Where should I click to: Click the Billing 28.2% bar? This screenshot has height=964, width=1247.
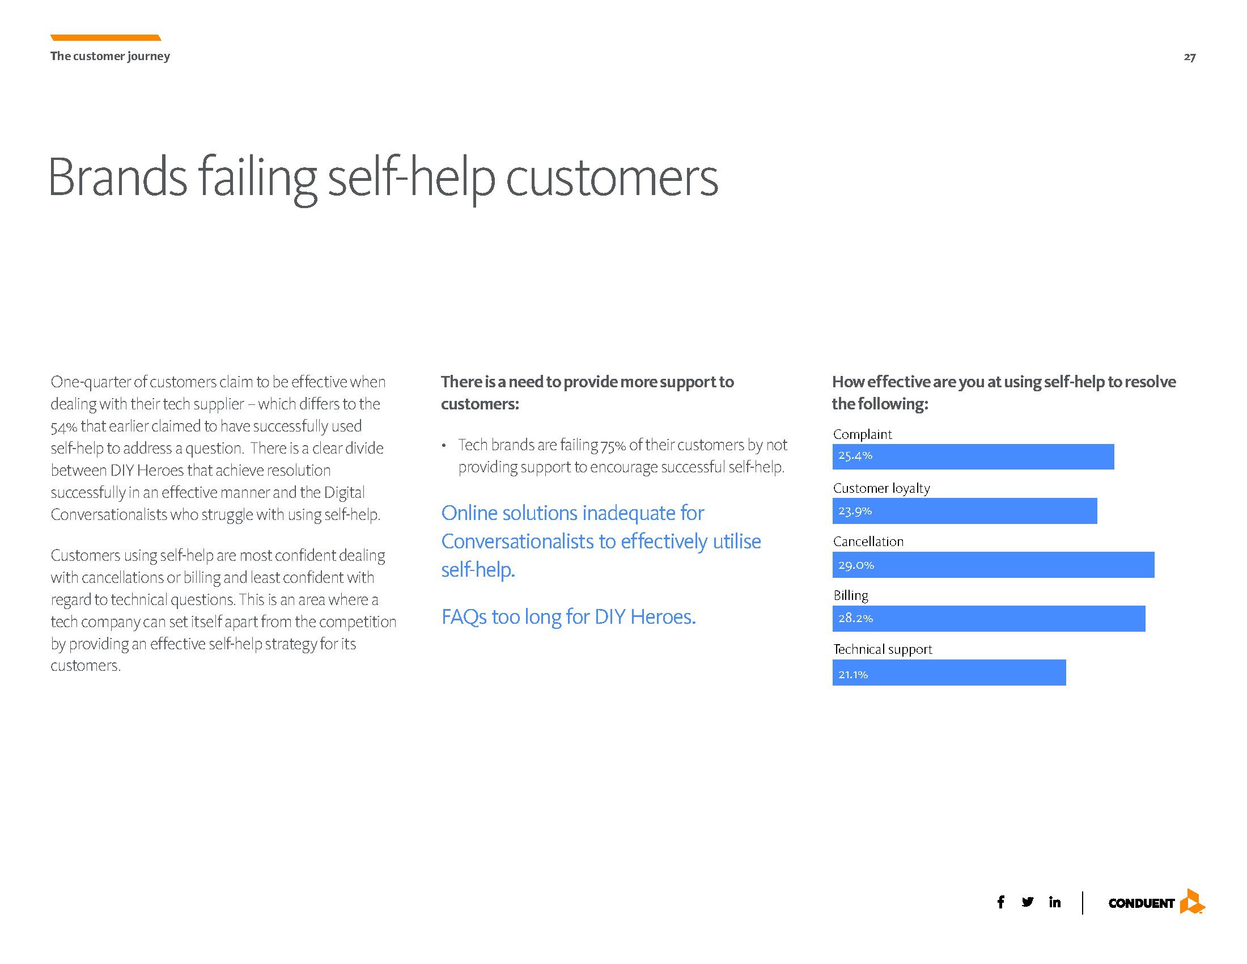[x=989, y=618]
